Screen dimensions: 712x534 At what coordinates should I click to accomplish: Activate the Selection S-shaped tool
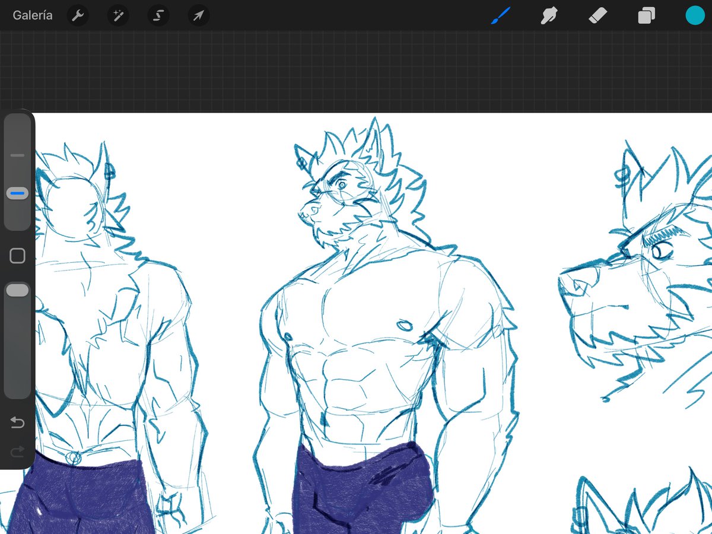[x=158, y=15]
